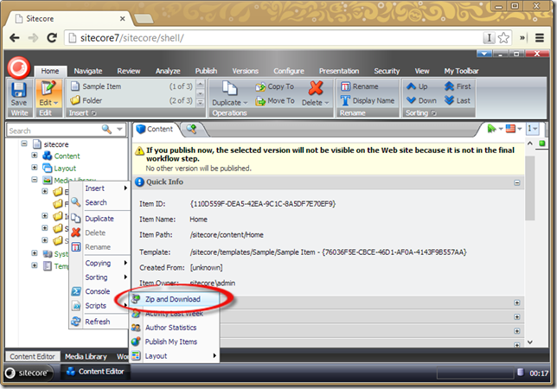Screen dimensions: 557x389
Task: Choose Insert in the context menu
Action: click(x=99, y=188)
